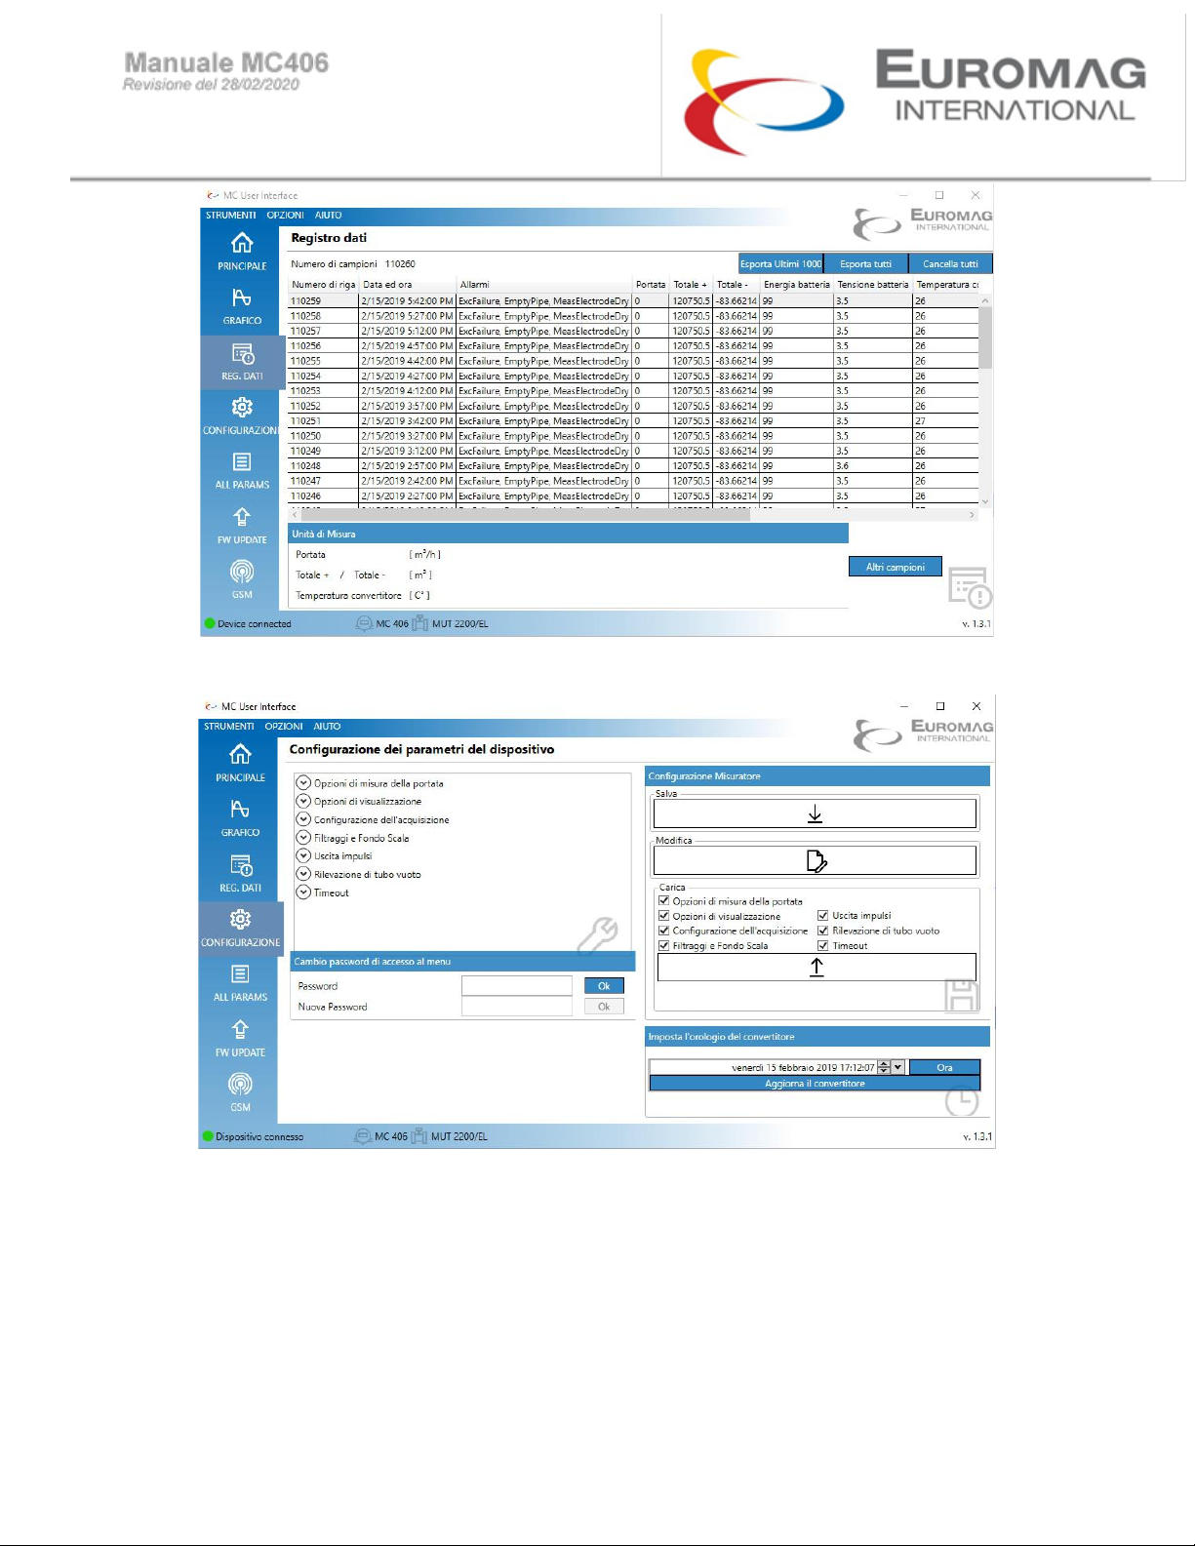Expand Timeout section in parameter list

click(x=303, y=892)
